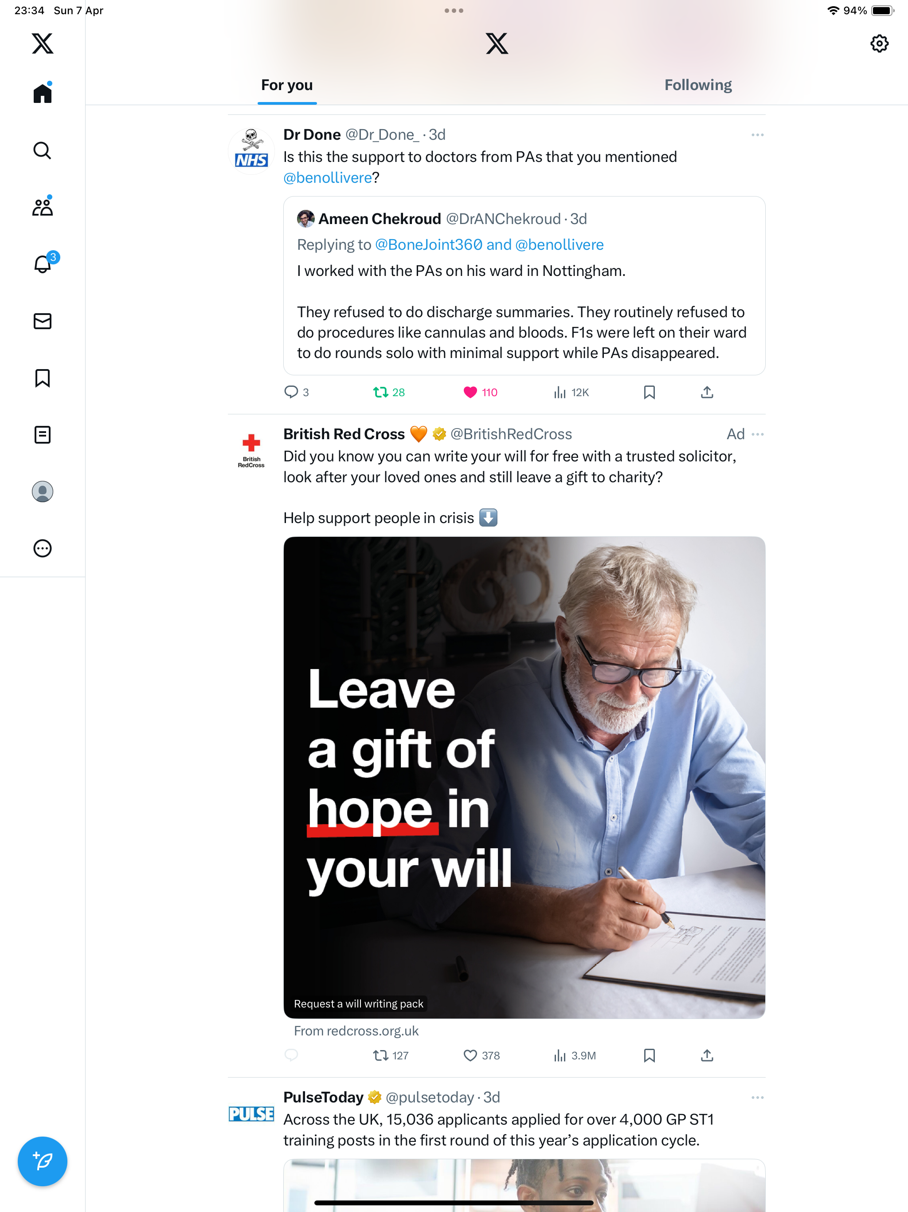Open more options on PulseToday post

pos(757,1098)
